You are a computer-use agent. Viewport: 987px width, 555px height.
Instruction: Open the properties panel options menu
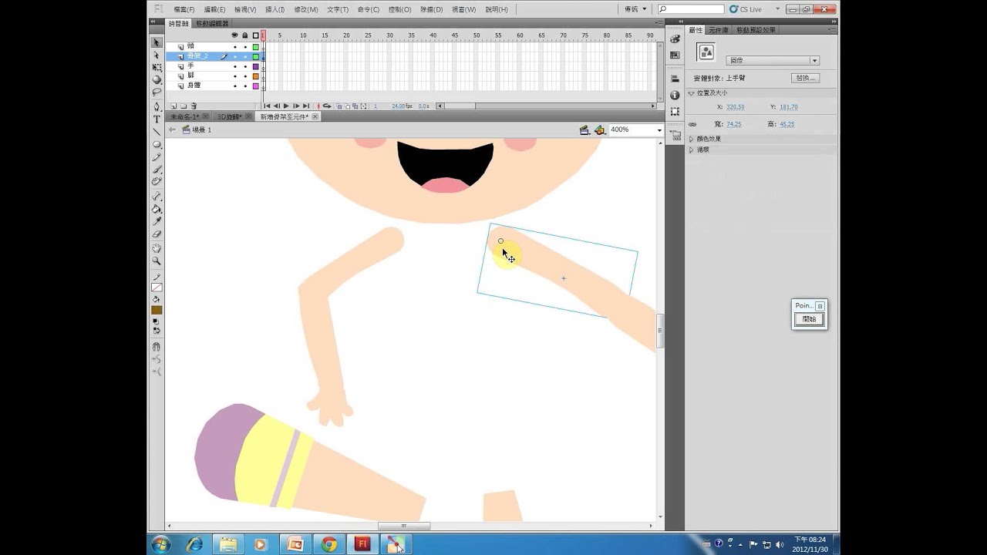coord(834,30)
